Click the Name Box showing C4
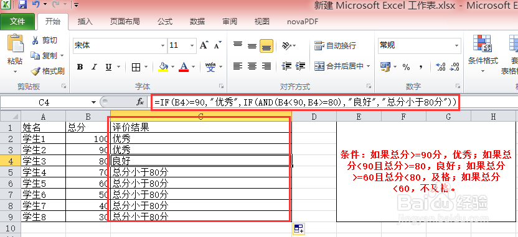The width and height of the screenshot is (518, 237). pyautogui.click(x=44, y=102)
